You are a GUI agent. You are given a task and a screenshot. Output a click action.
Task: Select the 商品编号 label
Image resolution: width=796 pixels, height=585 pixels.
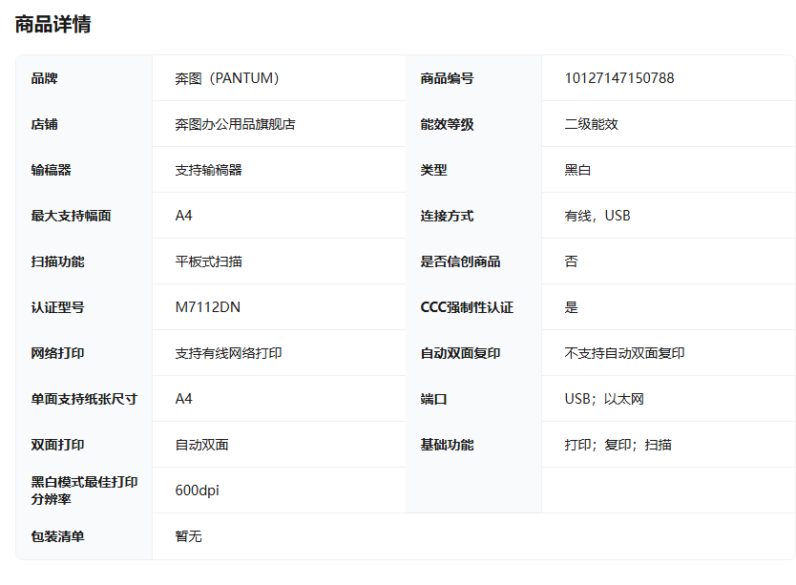[x=447, y=78]
